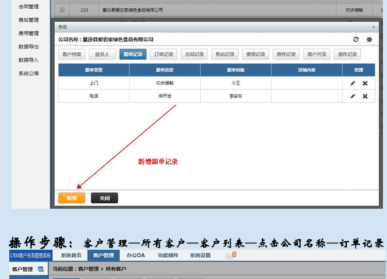This screenshot has height=279, width=387.
Task: Open 数据导入 in the left sidebar
Action: click(28, 60)
